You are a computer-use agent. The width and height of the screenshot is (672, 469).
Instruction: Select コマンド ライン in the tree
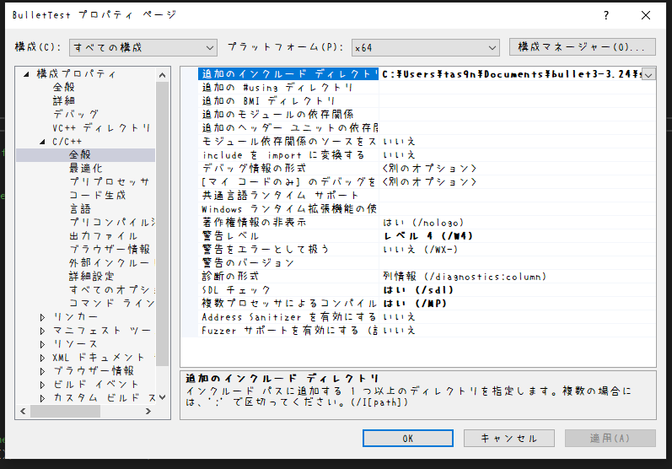111,304
